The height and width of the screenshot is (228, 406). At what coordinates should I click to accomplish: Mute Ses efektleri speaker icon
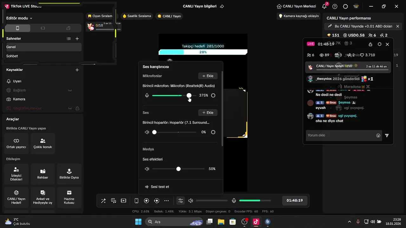(147, 169)
